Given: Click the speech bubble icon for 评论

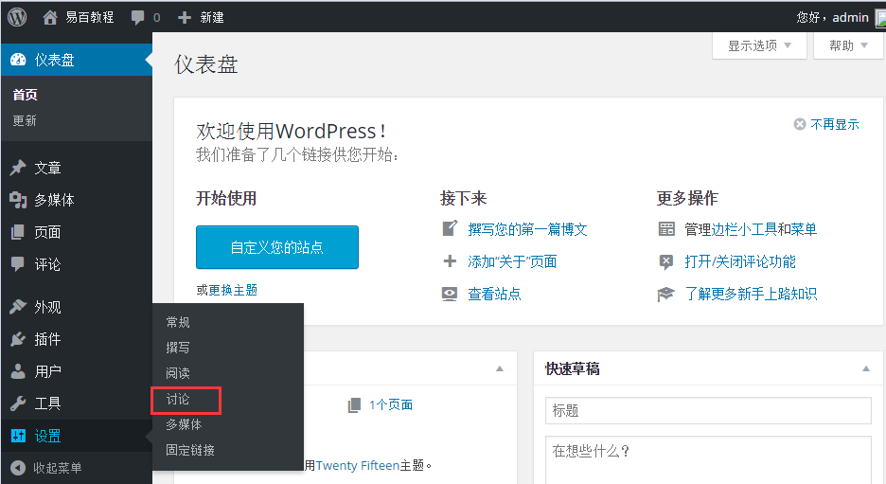Looking at the screenshot, I should (18, 264).
